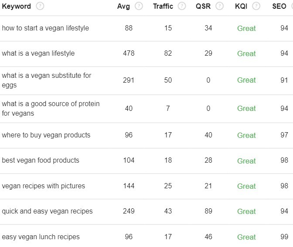Open 'what is a vegan lifestyle' keyword
The height and width of the screenshot is (247, 293).
[x=38, y=53]
